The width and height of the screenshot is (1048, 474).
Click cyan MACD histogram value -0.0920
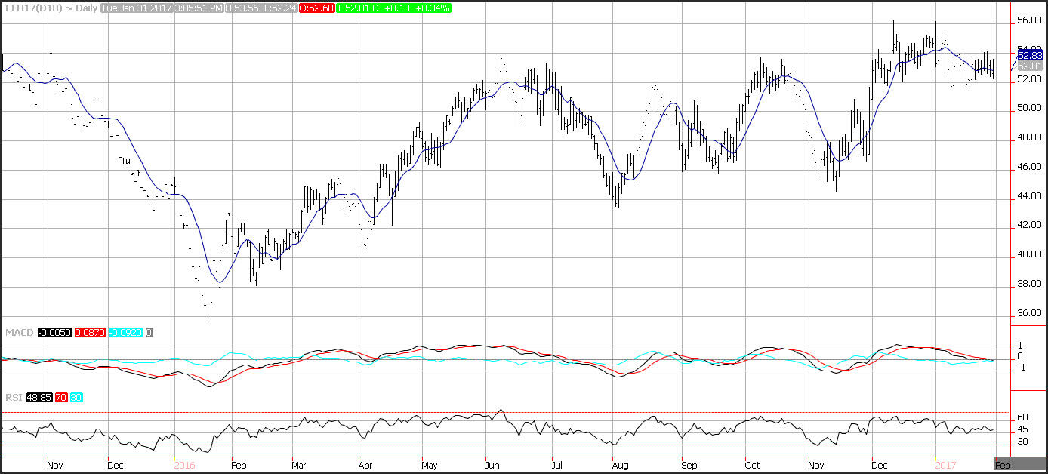(x=125, y=333)
